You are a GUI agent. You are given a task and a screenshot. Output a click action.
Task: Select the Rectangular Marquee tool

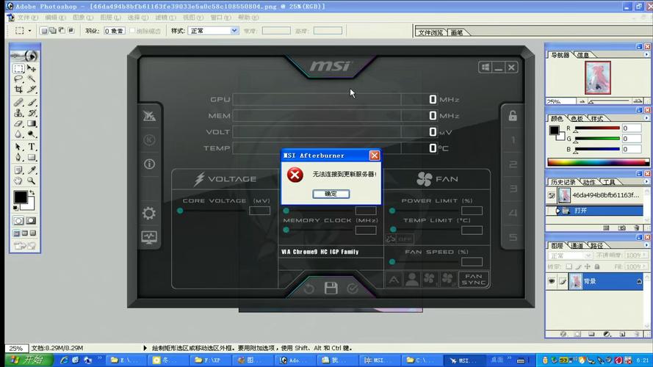(18, 68)
